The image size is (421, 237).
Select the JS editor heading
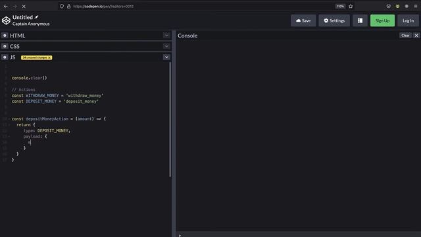coord(12,57)
